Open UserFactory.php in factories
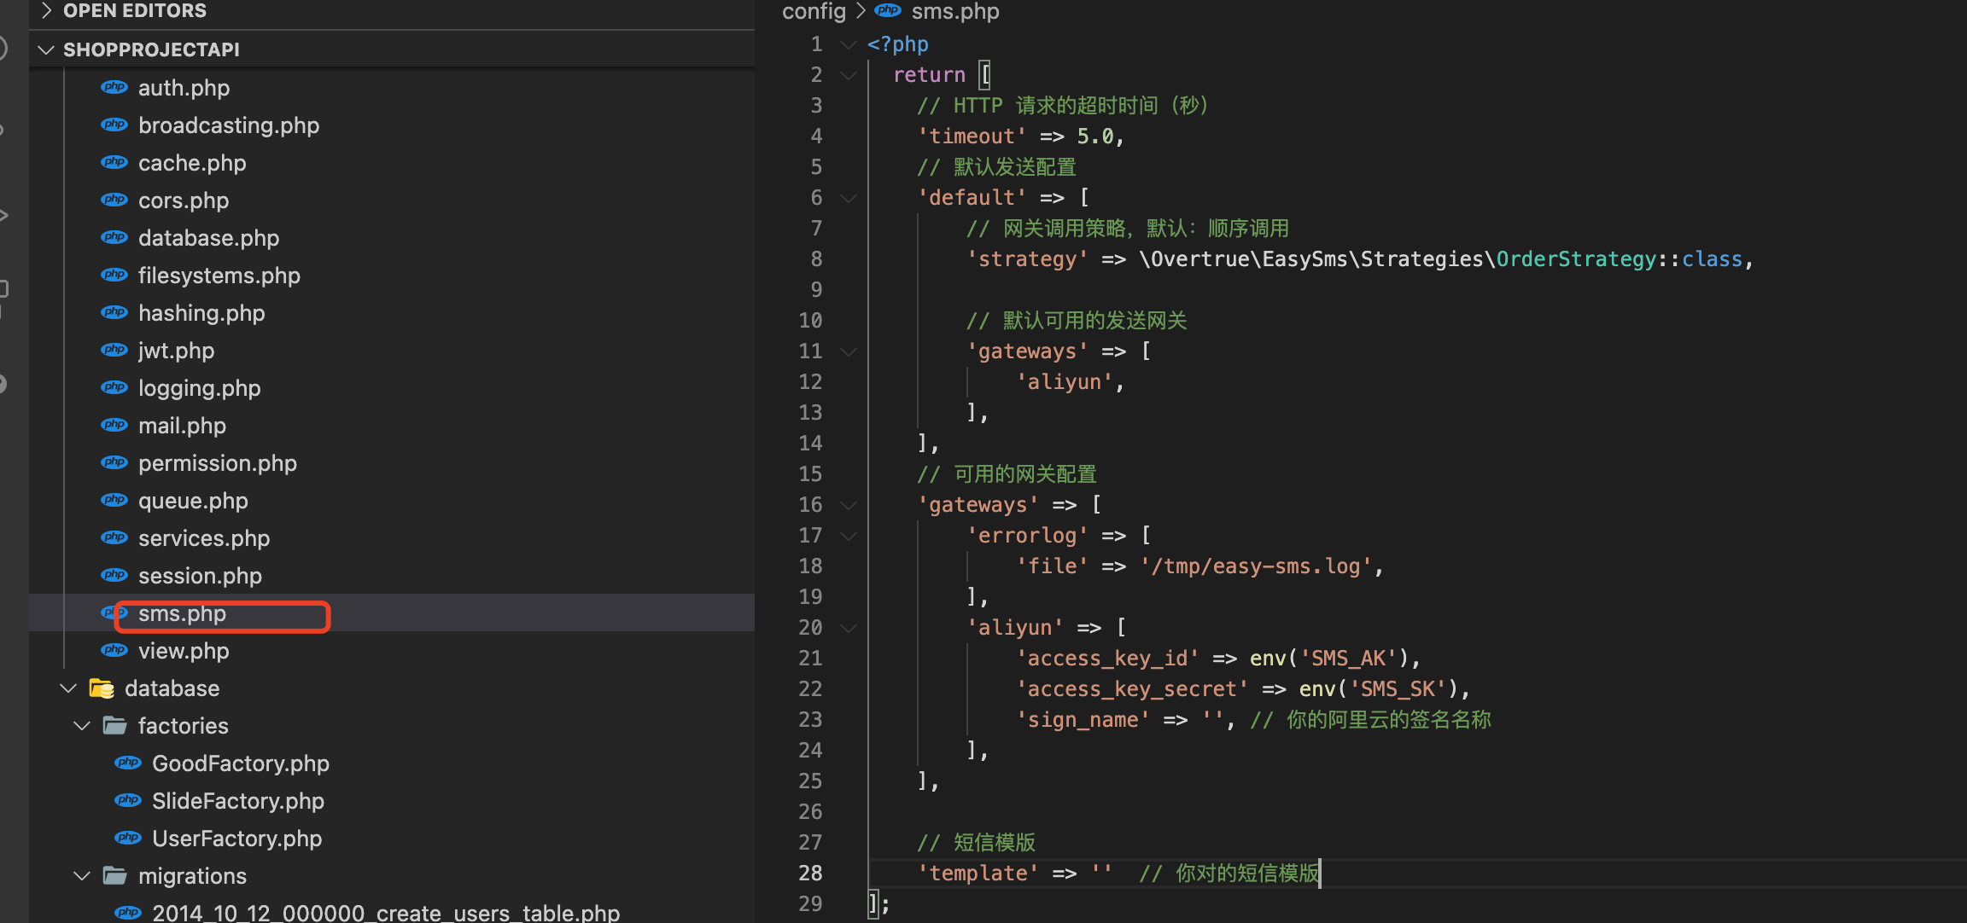This screenshot has width=1967, height=923. tap(236, 839)
